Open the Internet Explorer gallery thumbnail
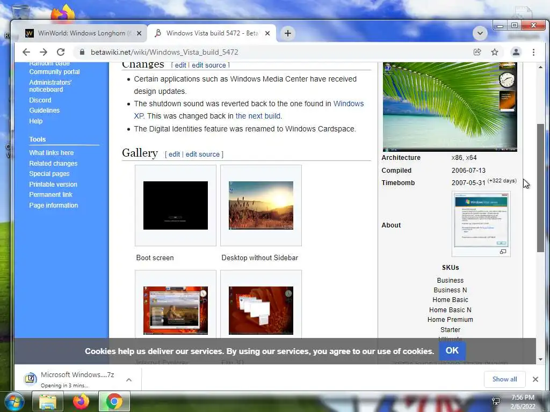The image size is (550, 412). pos(176,311)
